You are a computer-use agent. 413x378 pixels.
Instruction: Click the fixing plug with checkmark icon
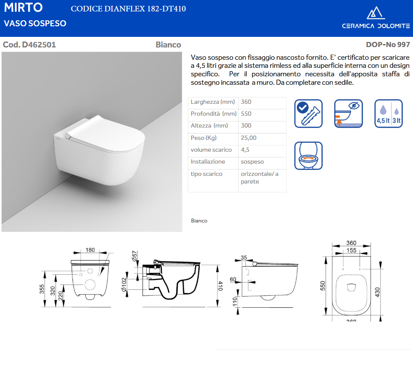tap(308, 114)
